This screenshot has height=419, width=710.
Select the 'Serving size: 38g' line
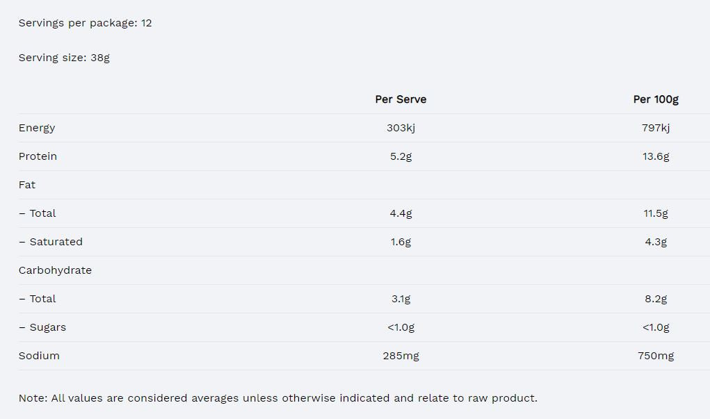[64, 58]
